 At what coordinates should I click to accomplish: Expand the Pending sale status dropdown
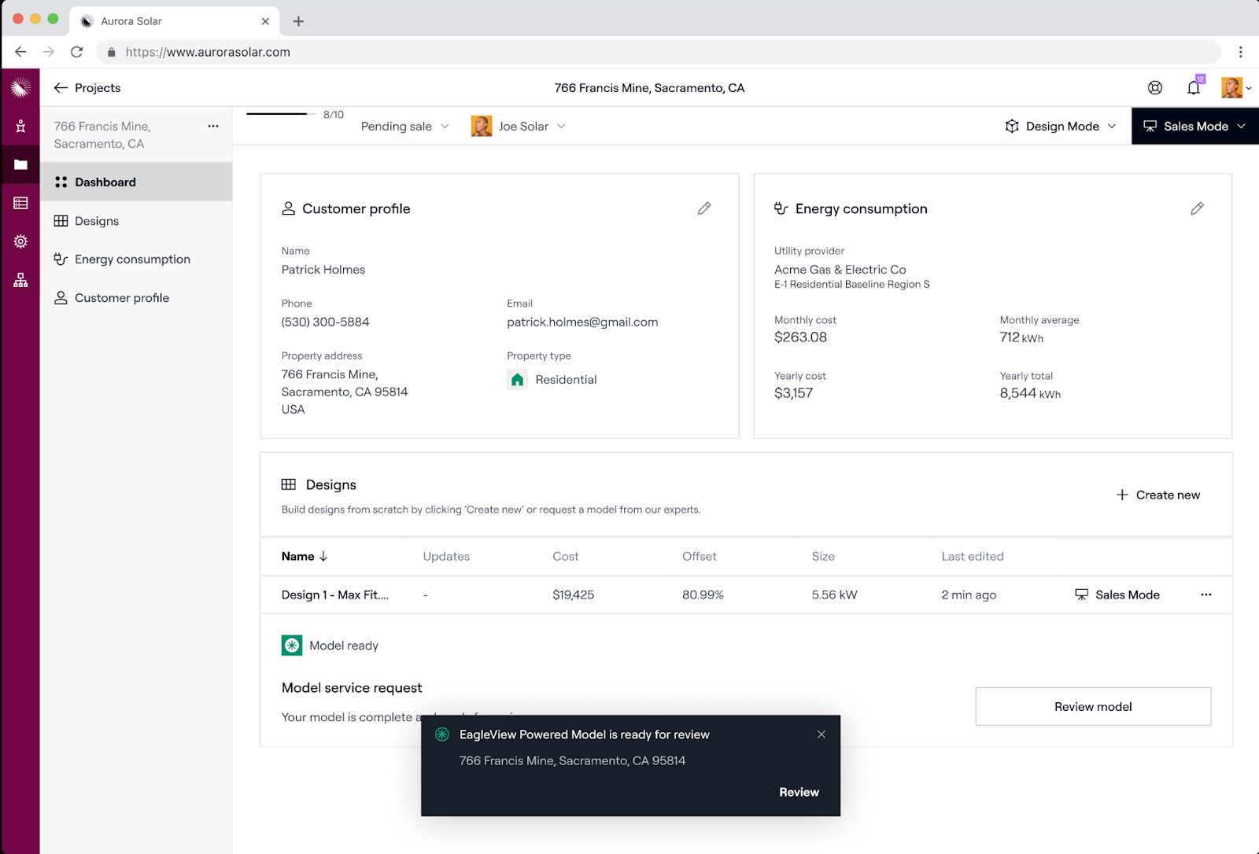(x=404, y=127)
